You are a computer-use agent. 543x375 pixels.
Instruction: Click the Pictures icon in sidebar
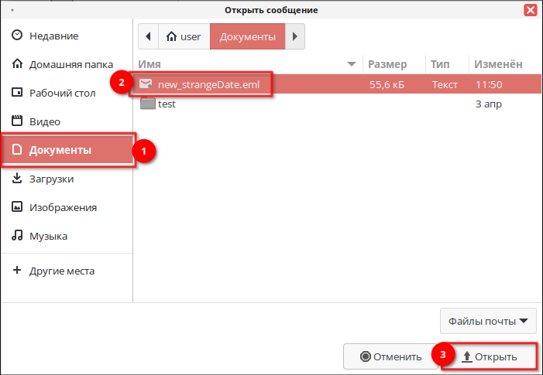(x=17, y=207)
